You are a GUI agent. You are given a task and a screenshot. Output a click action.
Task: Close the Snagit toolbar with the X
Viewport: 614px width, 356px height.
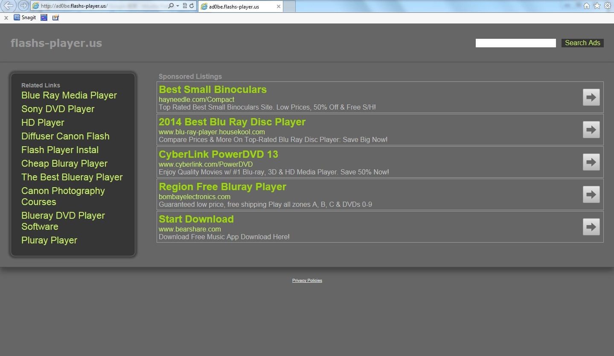[x=6, y=18]
